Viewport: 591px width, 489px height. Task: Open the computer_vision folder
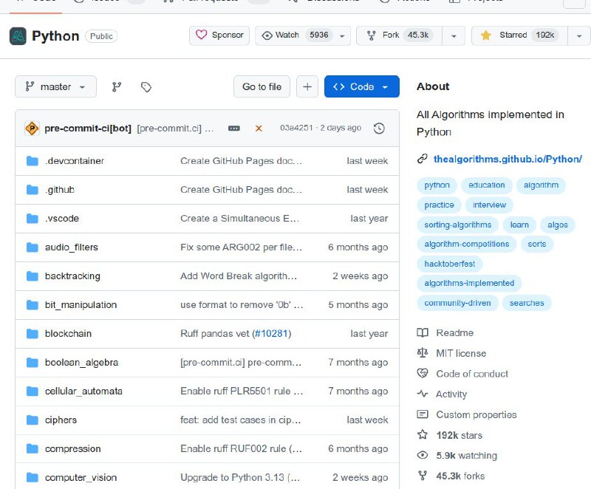point(81,478)
